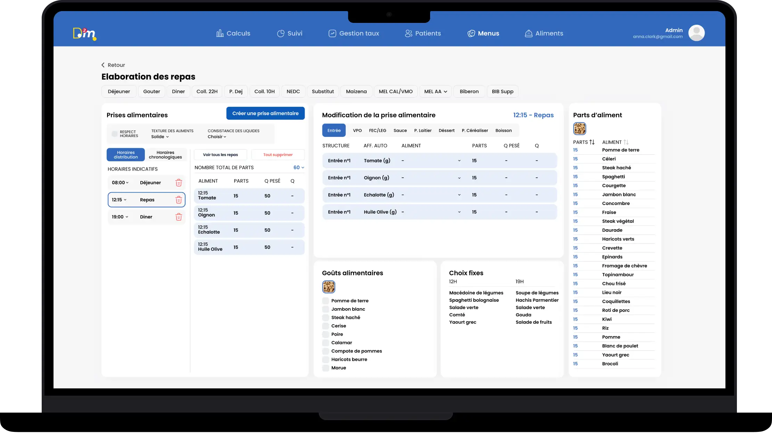Click the Gestion taux icon
Viewport: 772px width, 435px height.
332,33
